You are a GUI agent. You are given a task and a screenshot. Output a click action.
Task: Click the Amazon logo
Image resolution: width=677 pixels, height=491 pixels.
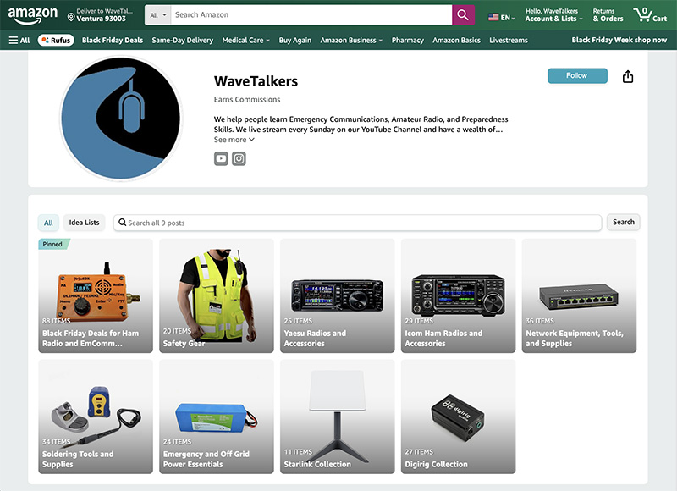(x=33, y=15)
